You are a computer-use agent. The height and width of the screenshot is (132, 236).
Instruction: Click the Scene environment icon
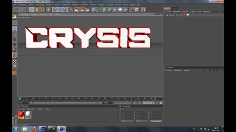(120, 10)
